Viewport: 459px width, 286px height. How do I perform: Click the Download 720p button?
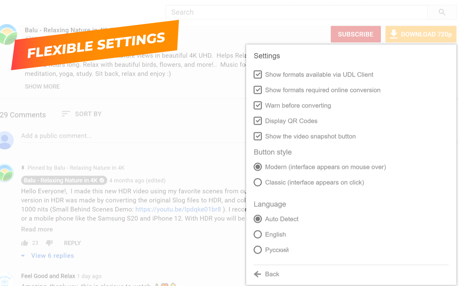[x=421, y=34]
